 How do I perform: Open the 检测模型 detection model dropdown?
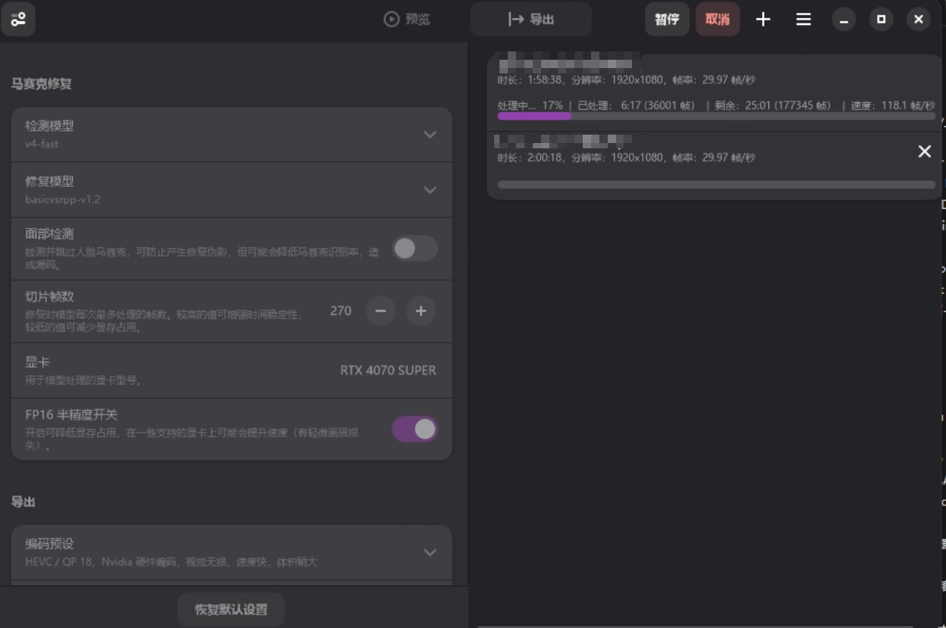point(430,134)
